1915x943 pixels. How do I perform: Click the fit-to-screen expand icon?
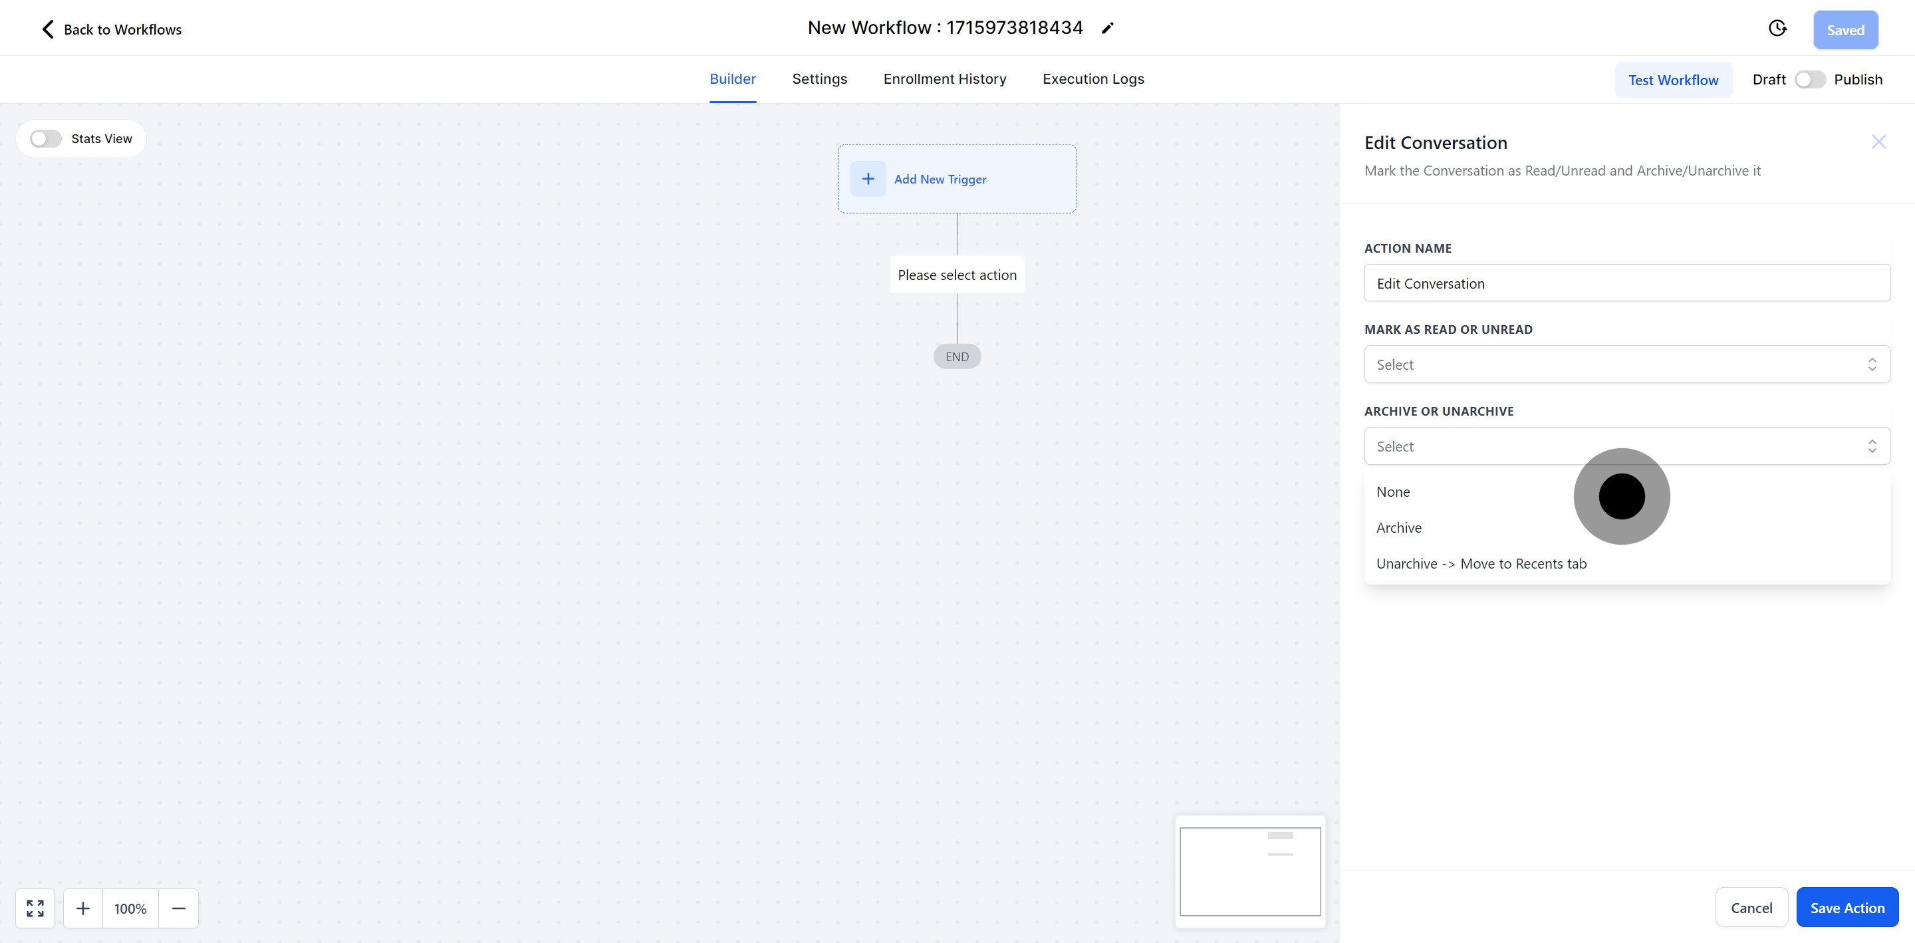(x=35, y=908)
